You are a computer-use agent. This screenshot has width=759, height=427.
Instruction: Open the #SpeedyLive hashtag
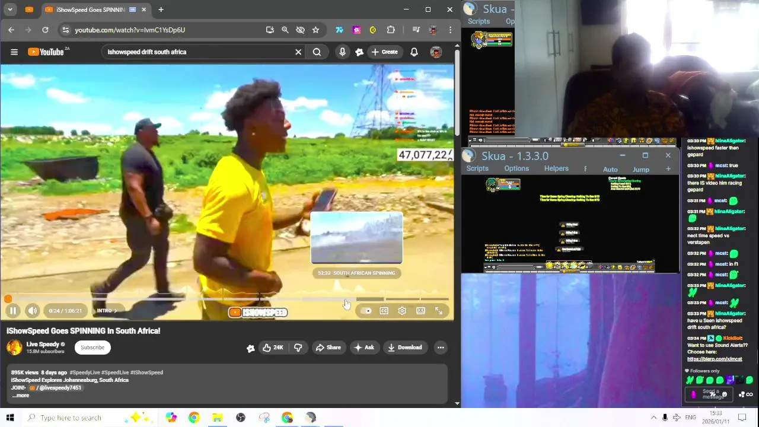click(x=84, y=372)
